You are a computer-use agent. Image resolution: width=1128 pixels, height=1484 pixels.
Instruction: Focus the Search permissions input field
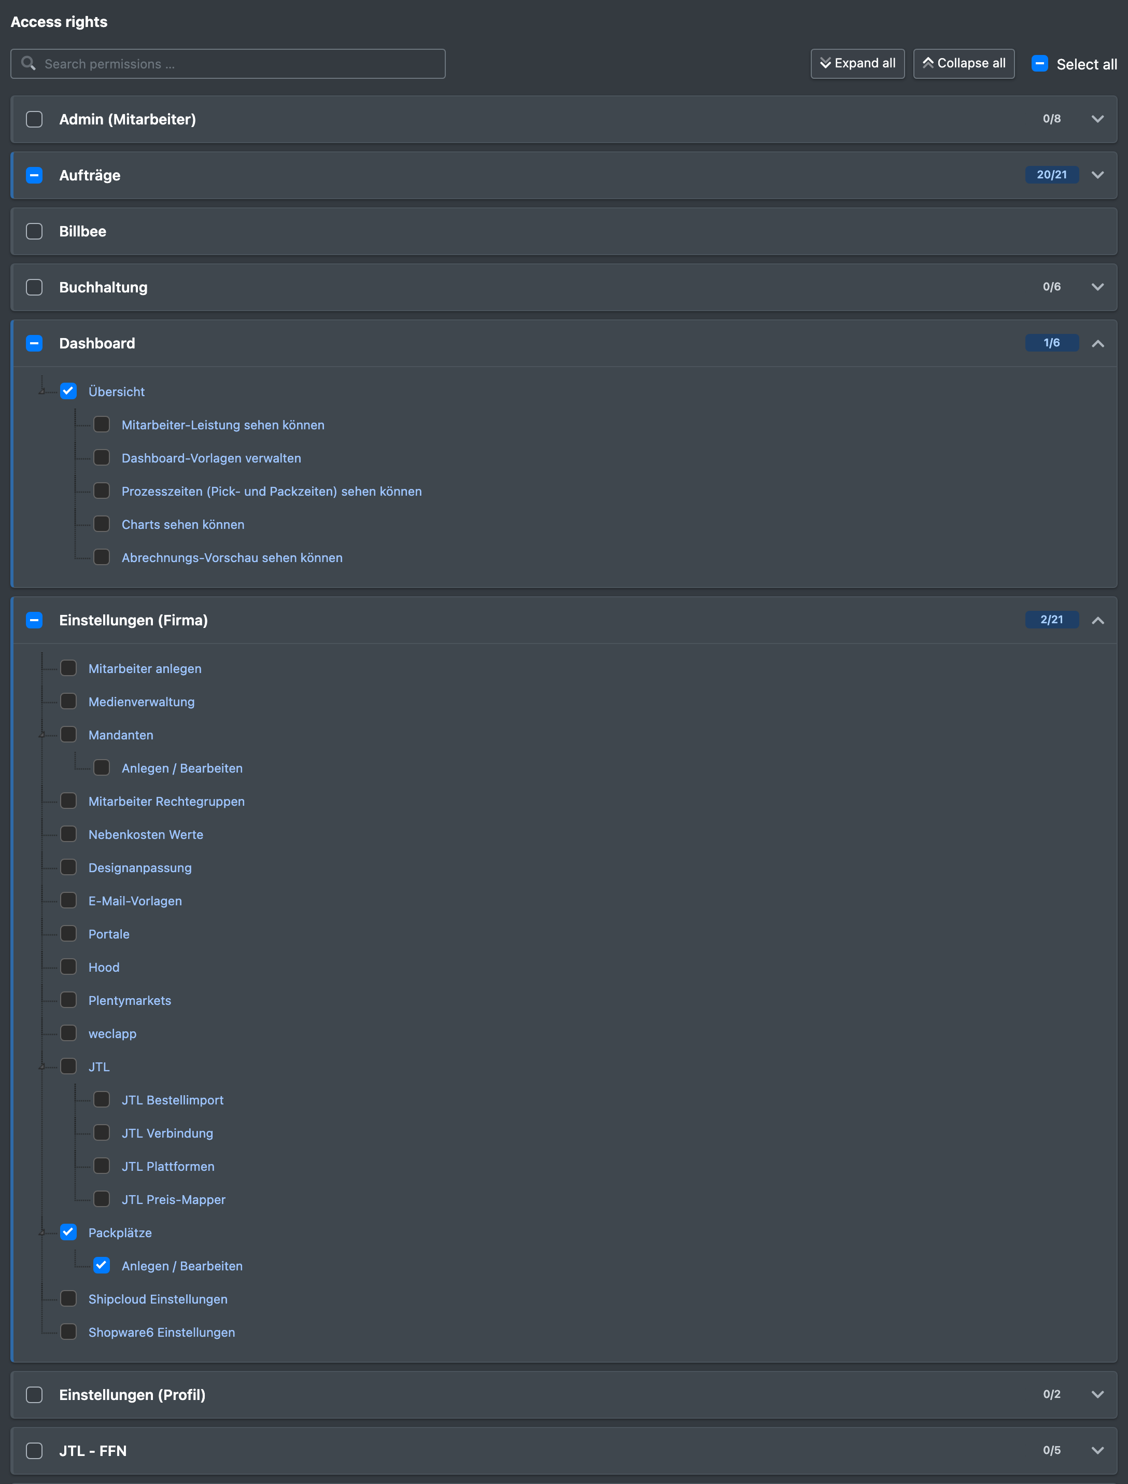(x=228, y=64)
